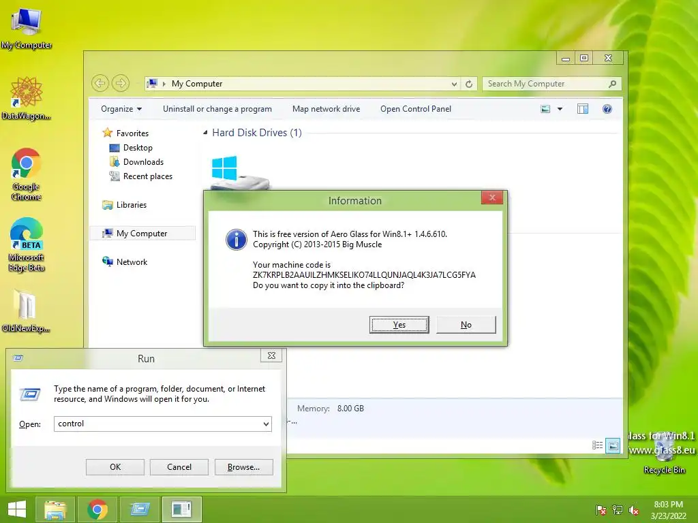Collapse the Hard Disk Drives group
The image size is (698, 523).
[205, 133]
